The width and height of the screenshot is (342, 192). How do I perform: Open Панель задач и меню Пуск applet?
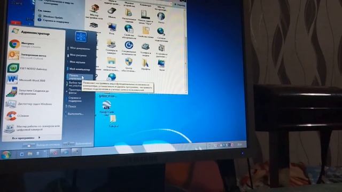145,17
